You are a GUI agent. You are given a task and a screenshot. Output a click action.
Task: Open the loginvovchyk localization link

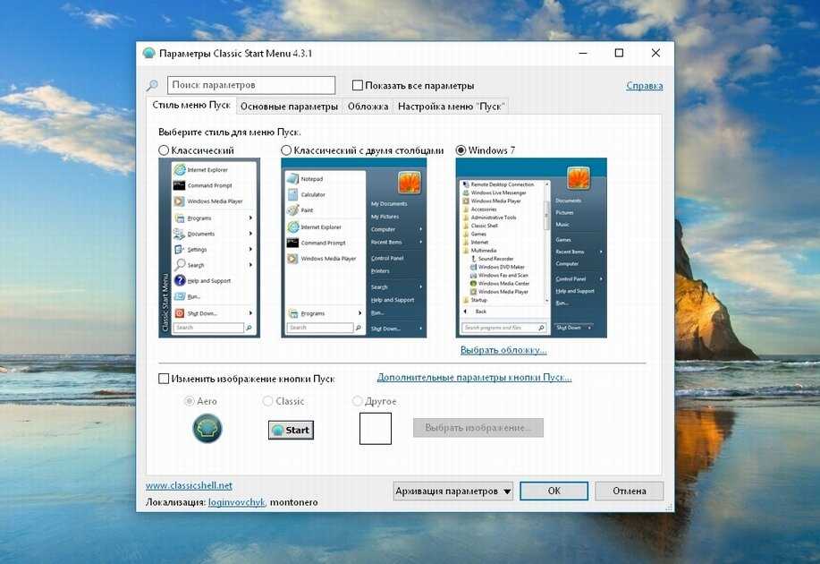[237, 501]
